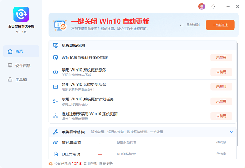Open the 工具箱 sidebar tab

pos(21,80)
